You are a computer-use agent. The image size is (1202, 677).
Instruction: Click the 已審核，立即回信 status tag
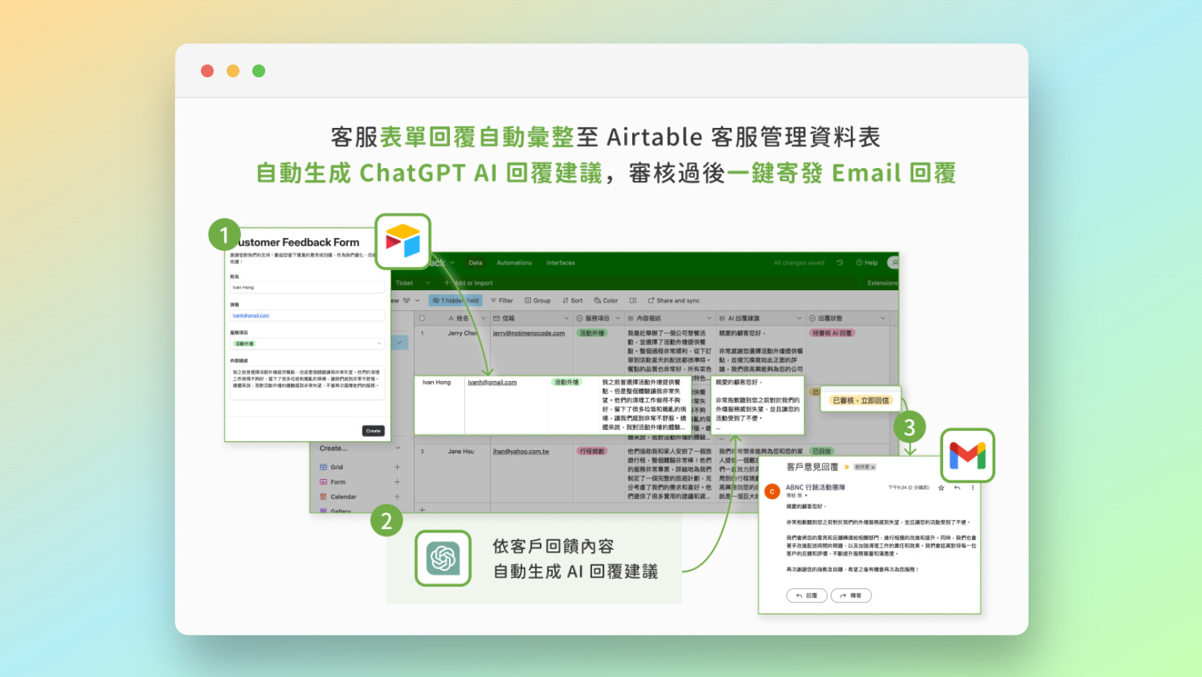coord(861,400)
